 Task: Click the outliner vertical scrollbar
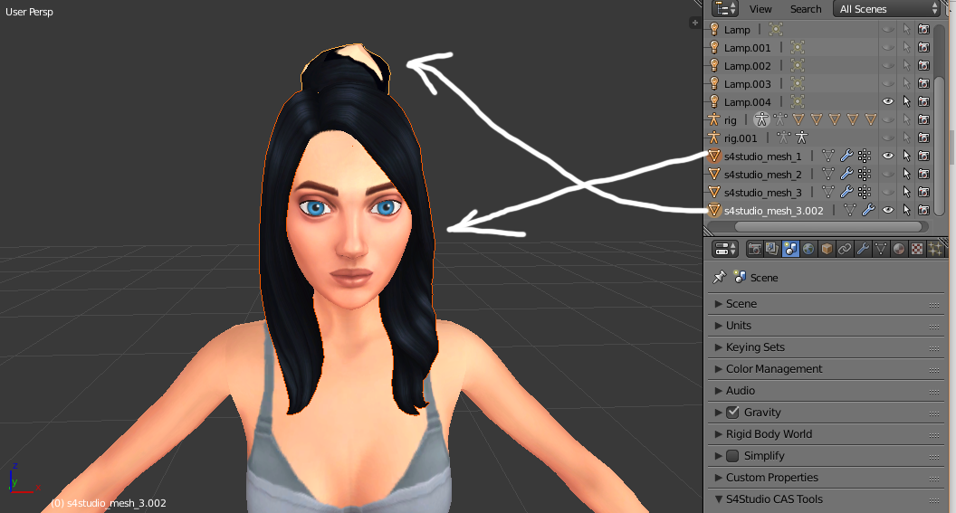click(940, 147)
